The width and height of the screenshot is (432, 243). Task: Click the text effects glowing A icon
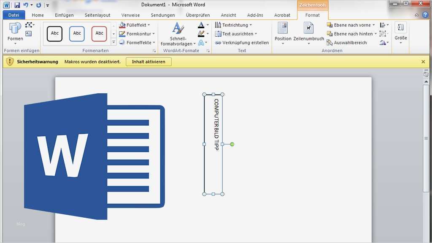coord(201,43)
